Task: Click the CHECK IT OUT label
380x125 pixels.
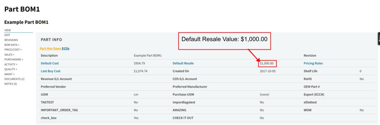Action: click(183, 118)
